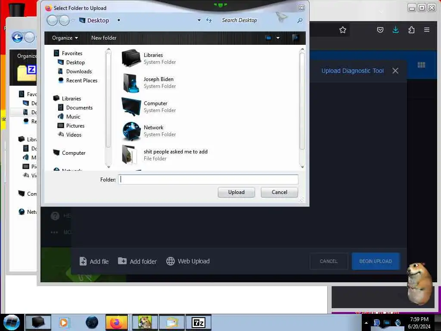Click the CANCEL button on the upload page
This screenshot has height=331, width=441.
pos(329,261)
